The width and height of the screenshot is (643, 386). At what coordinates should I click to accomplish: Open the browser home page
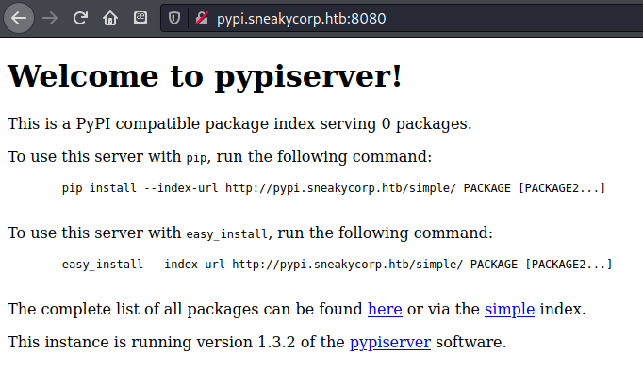(110, 18)
